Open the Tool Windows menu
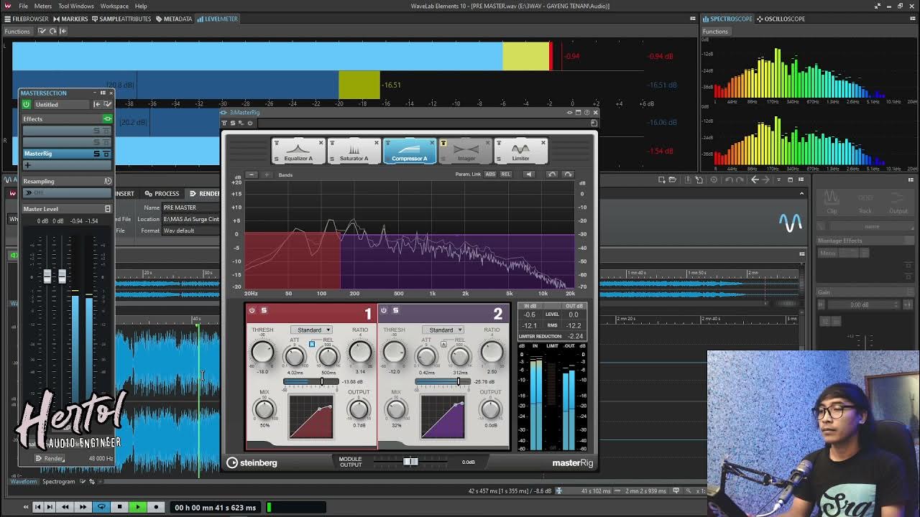920x517 pixels. pyautogui.click(x=76, y=6)
